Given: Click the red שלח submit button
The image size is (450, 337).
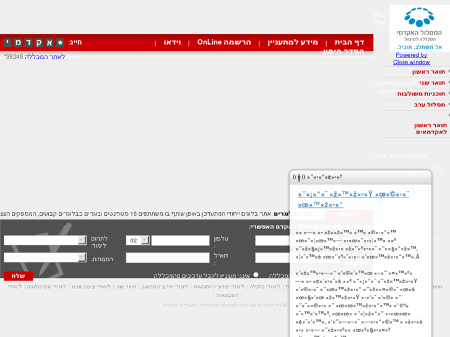Looking at the screenshot, I should pyautogui.click(x=19, y=276).
